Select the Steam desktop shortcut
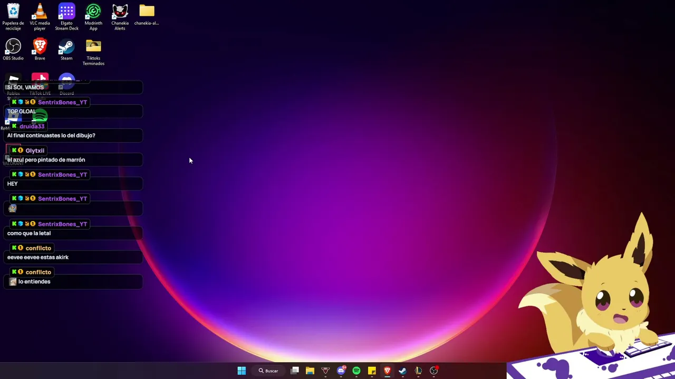 click(66, 49)
